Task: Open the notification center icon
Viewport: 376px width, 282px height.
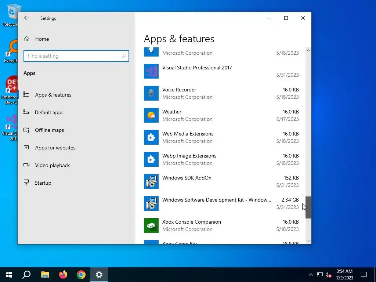Action: (364, 275)
